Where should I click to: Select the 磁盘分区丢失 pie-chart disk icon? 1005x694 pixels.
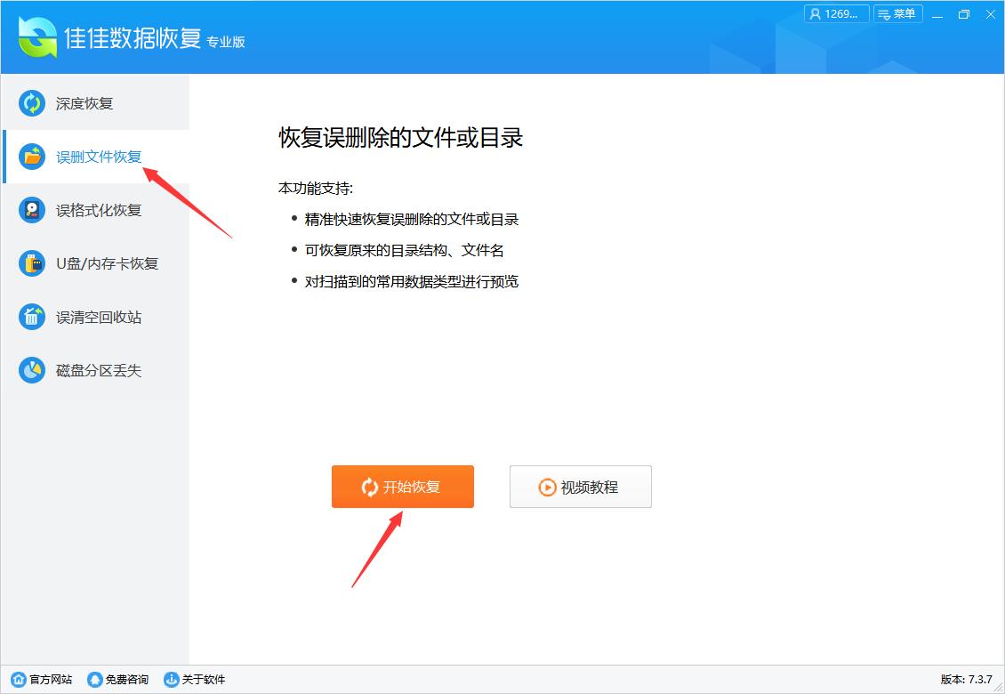coord(32,370)
